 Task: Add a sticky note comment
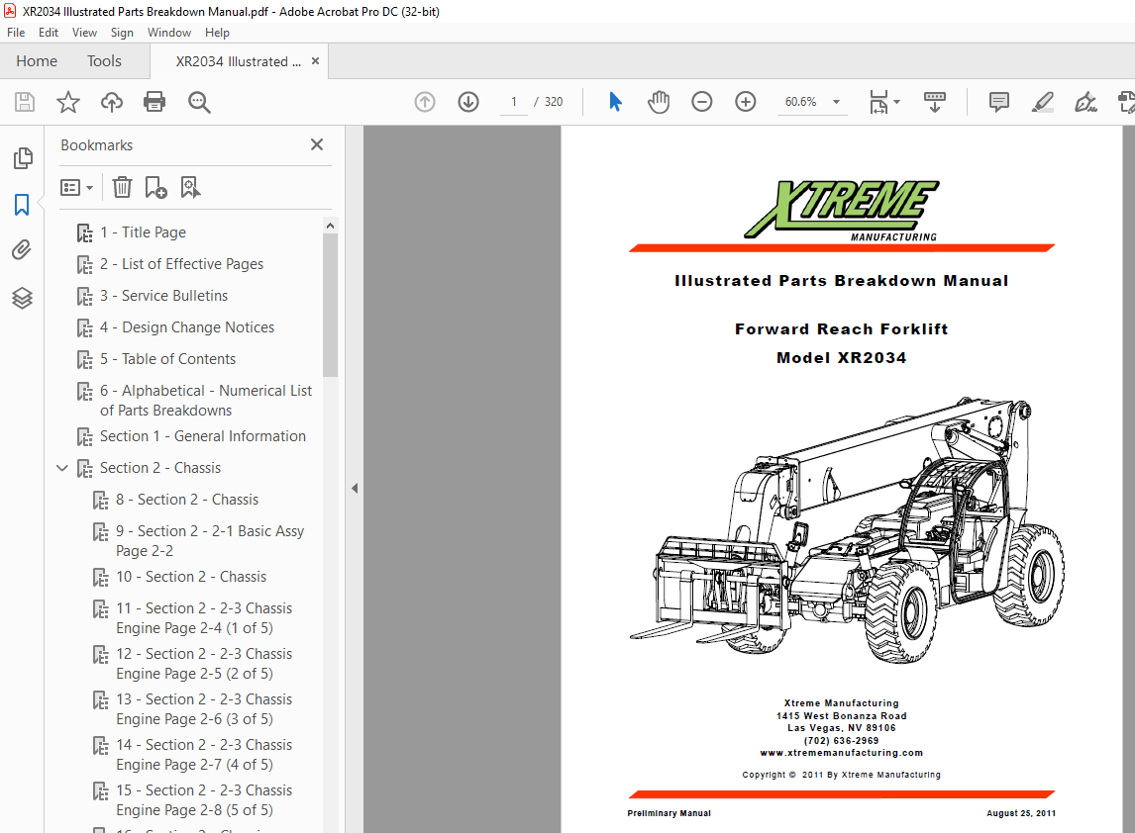(x=999, y=102)
